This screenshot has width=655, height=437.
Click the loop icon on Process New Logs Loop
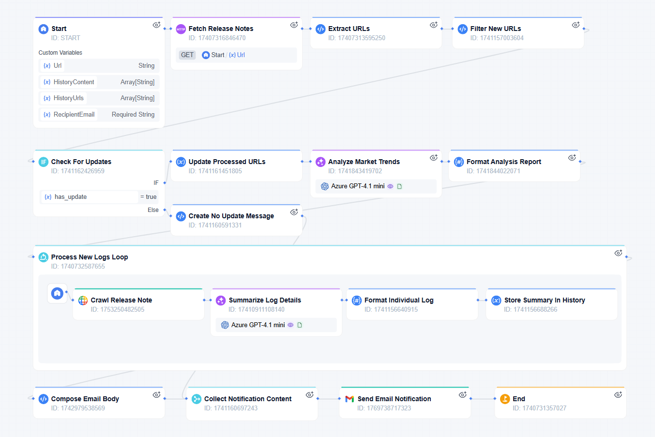(44, 257)
